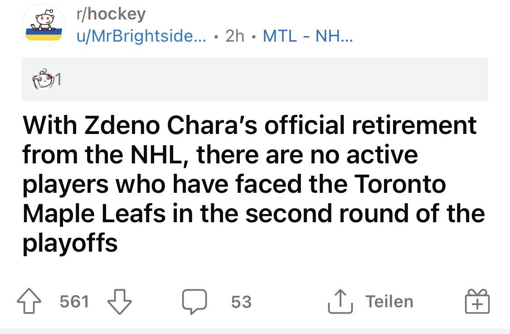
Task: Click the word "playoffs" in the title
Action: pyautogui.click(x=70, y=243)
